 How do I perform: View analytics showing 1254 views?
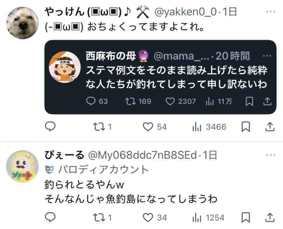[208, 218]
